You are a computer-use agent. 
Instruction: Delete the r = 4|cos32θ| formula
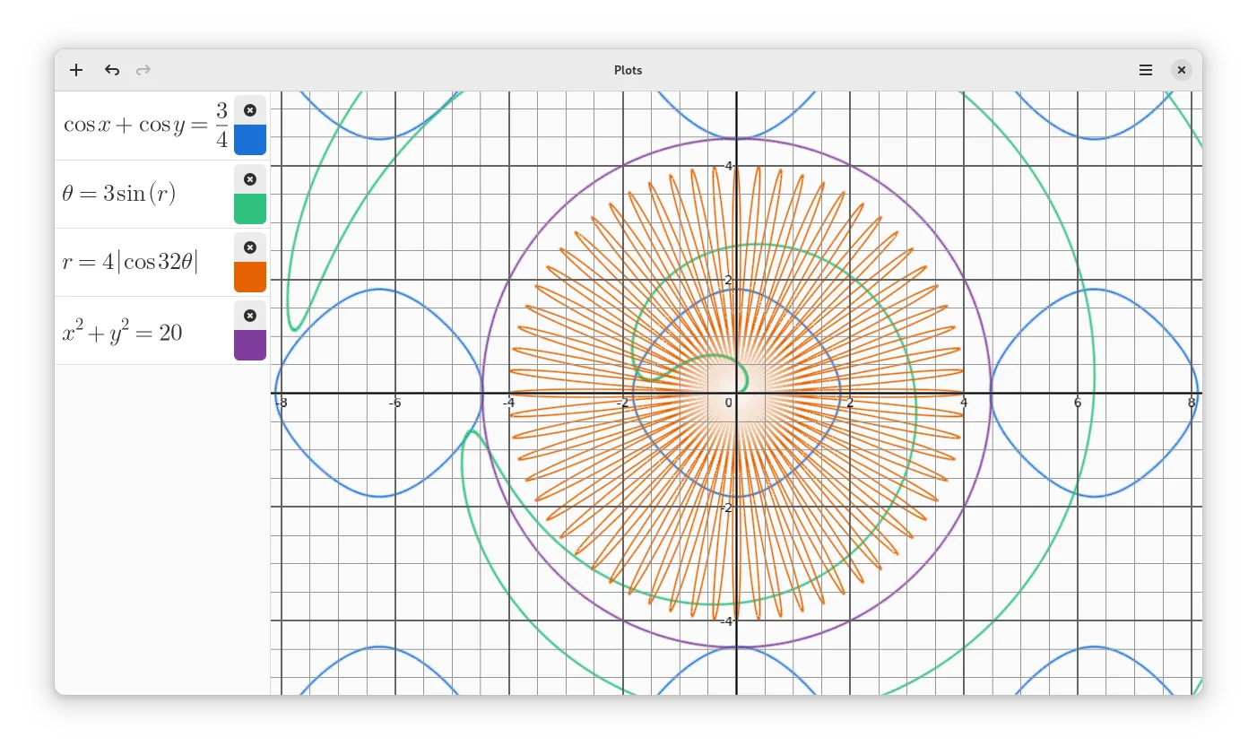(250, 247)
